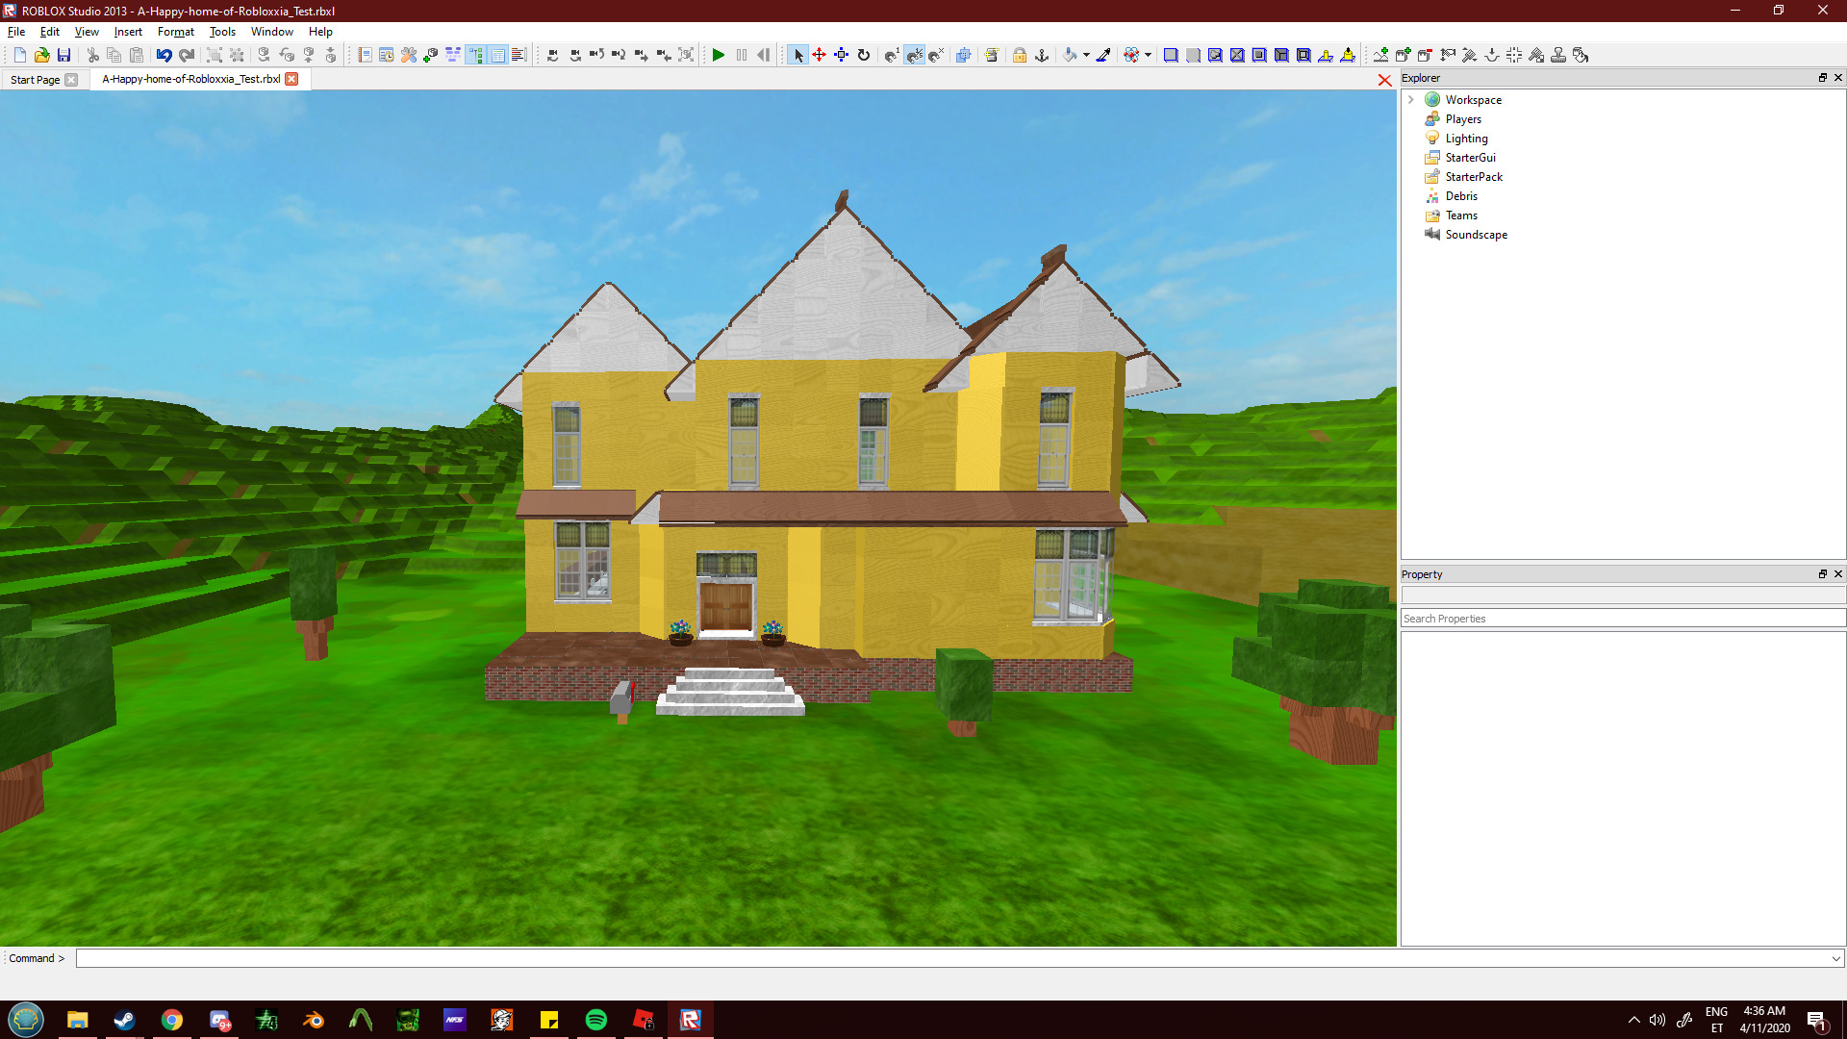Click the Fill color paint bucket icon
1847x1039 pixels.
point(1070,55)
